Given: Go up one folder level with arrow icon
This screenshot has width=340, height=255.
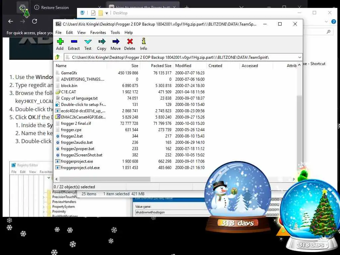Looking at the screenshot, I should click(x=58, y=57).
